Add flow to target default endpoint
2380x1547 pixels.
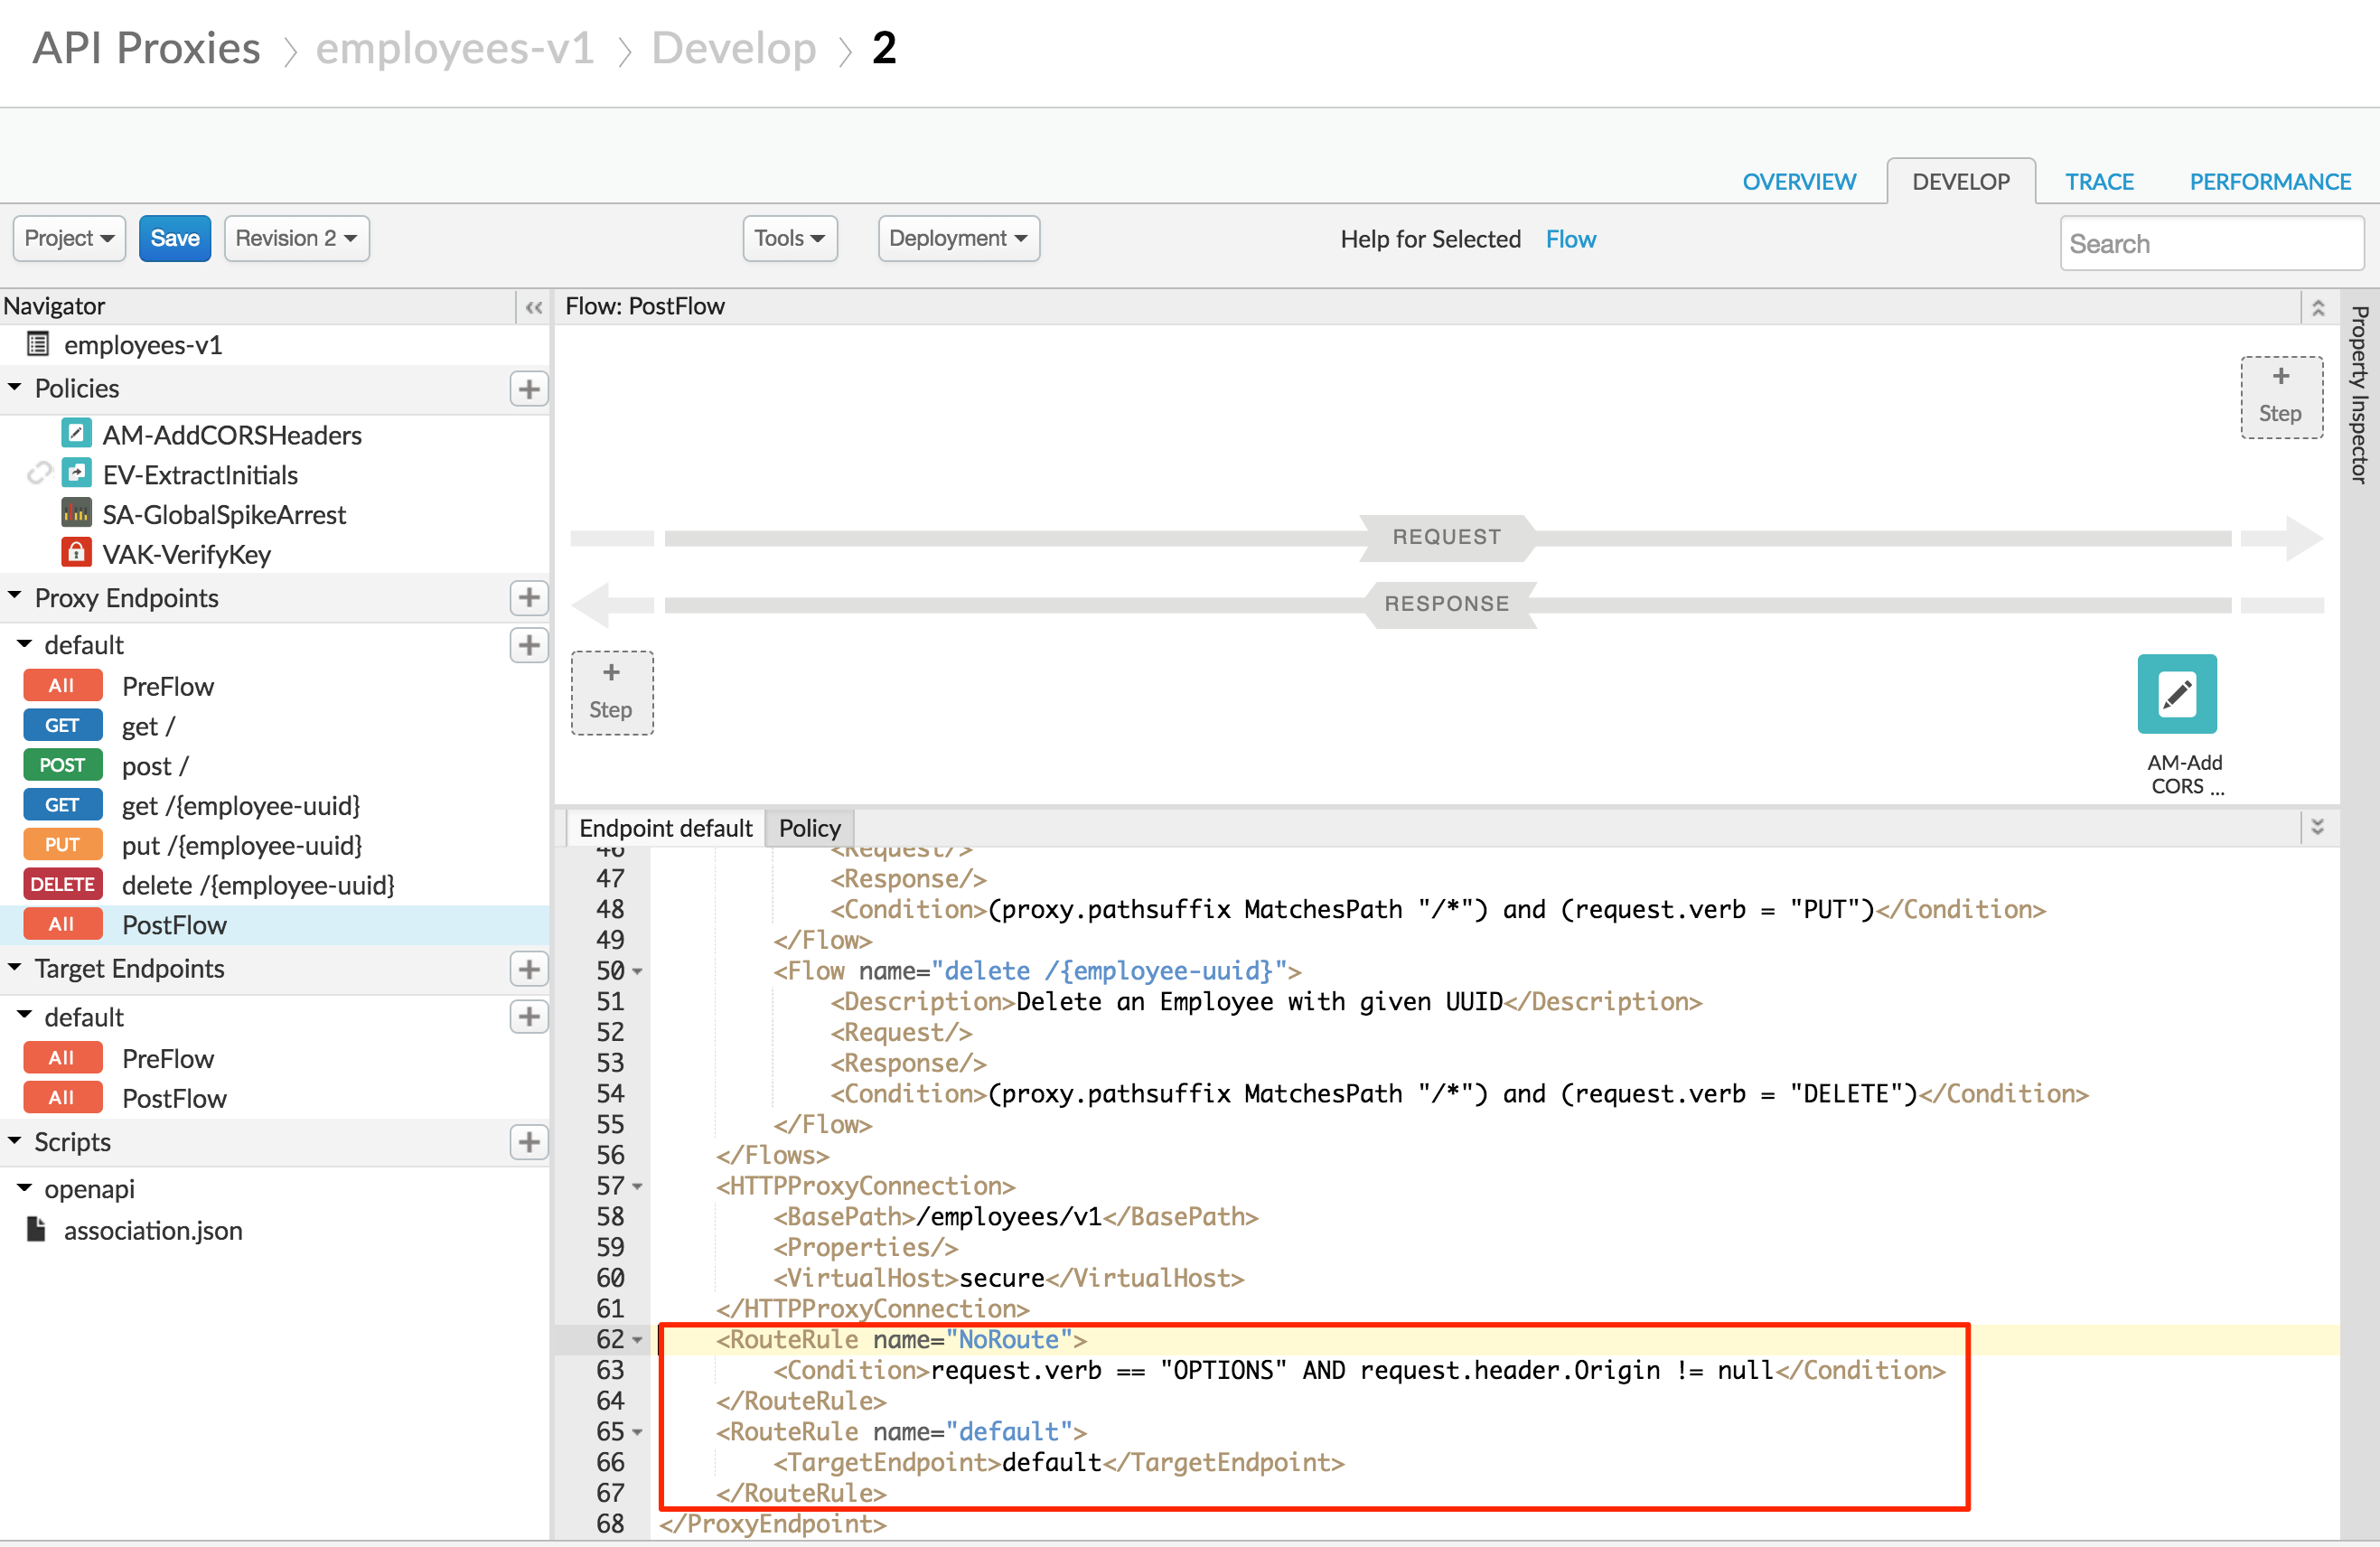pyautogui.click(x=529, y=1017)
